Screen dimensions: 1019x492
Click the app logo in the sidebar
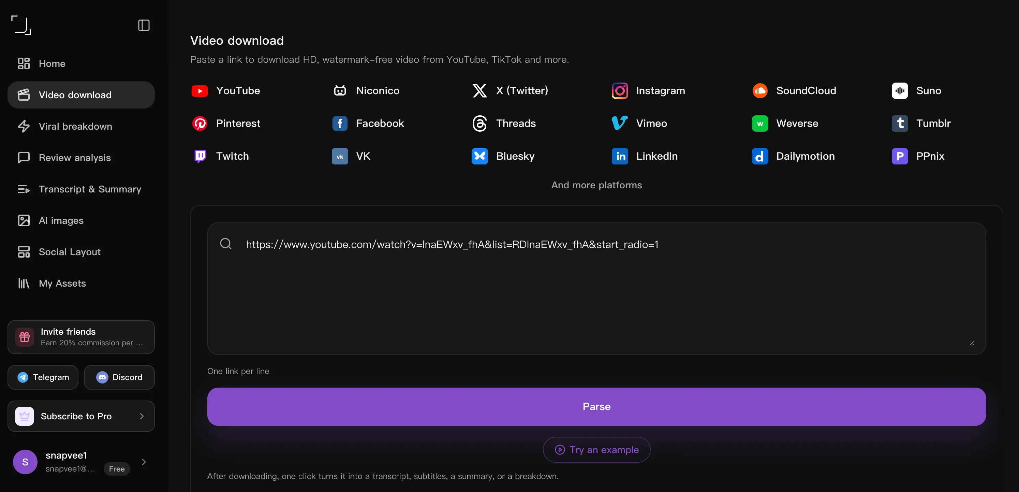(x=21, y=25)
